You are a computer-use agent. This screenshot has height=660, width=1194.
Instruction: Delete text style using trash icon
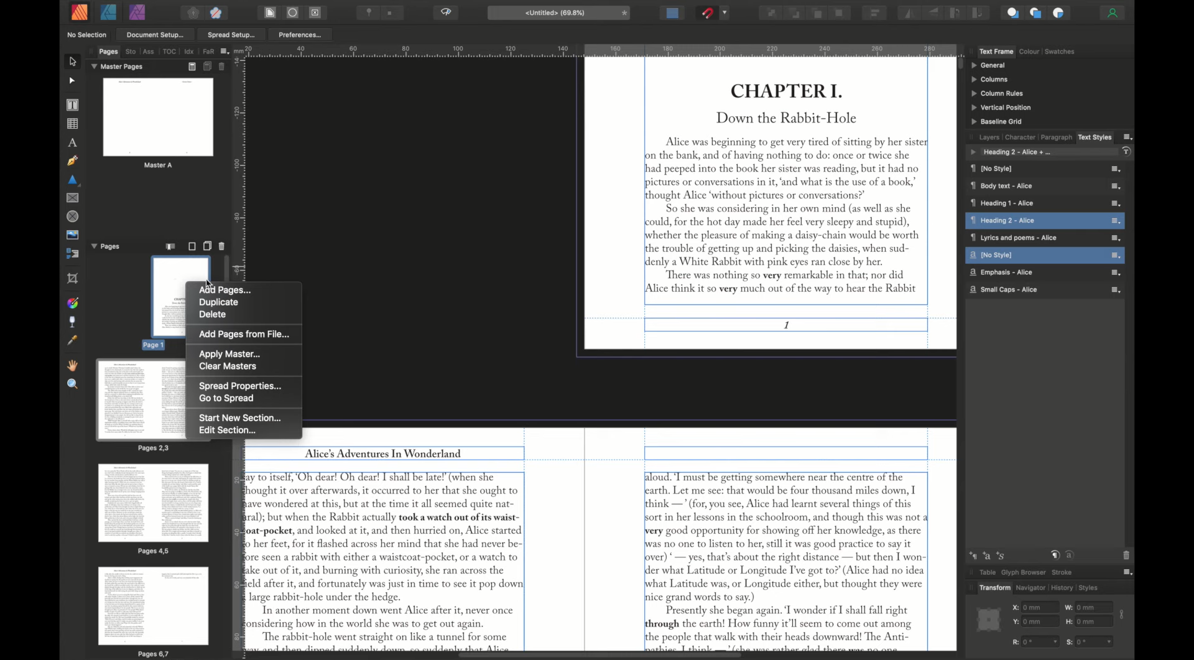(1126, 555)
